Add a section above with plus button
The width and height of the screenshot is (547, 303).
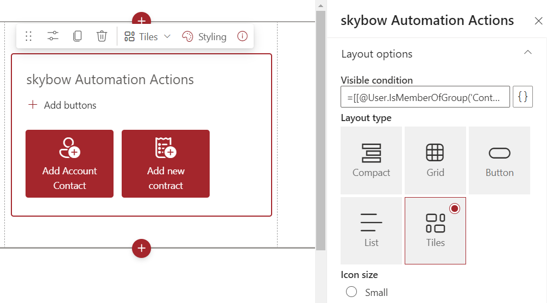point(141,19)
